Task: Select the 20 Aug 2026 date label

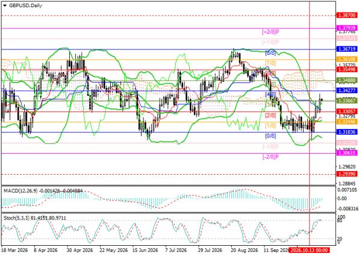Action: 245,250
